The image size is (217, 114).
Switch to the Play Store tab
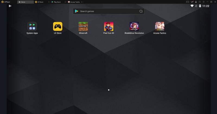57,2
